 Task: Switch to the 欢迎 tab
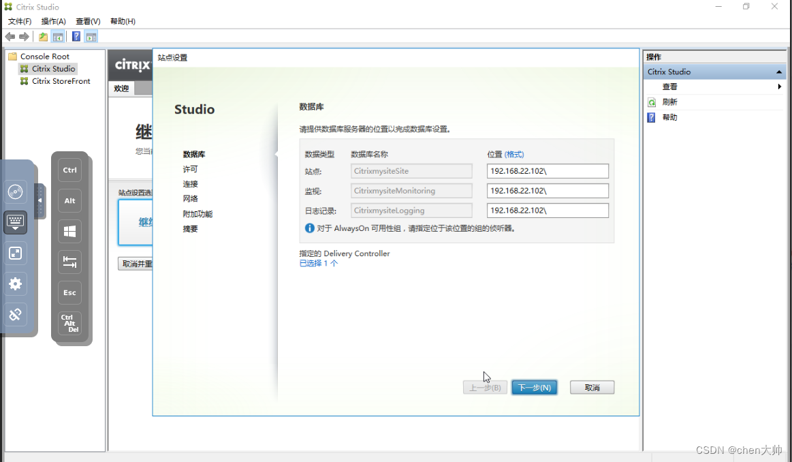(121, 89)
